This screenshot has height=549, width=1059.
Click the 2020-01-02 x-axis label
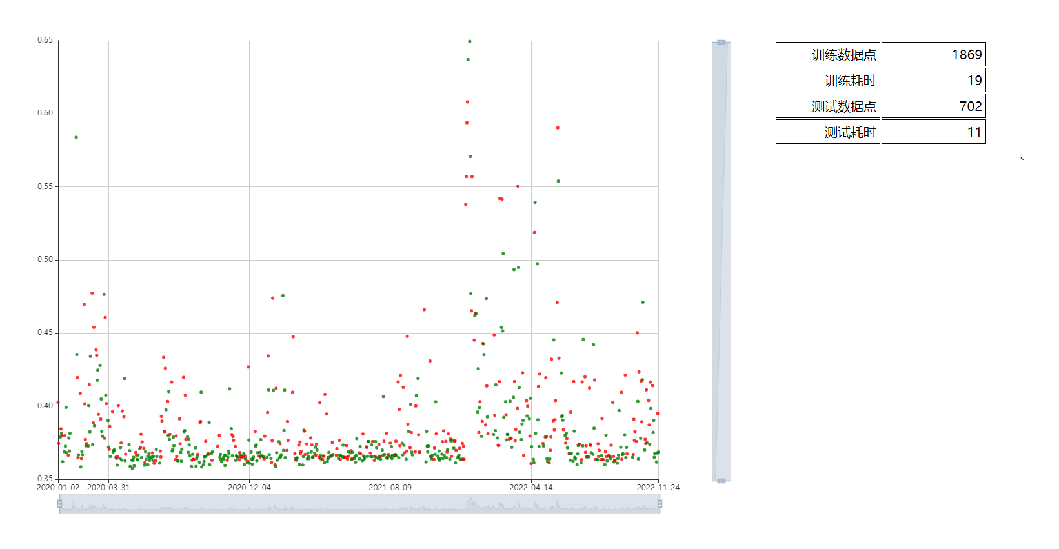pyautogui.click(x=58, y=488)
